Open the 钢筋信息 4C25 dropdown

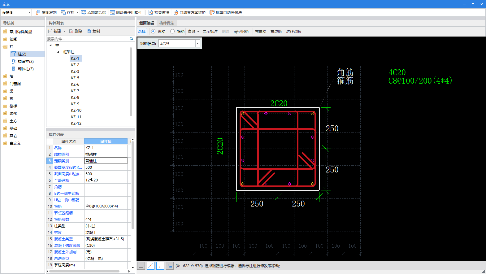197,44
